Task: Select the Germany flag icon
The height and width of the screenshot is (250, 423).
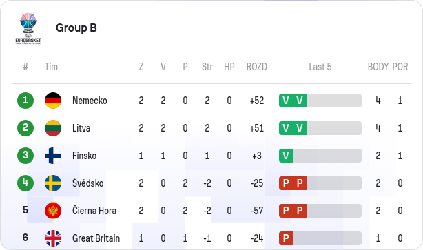Action: tap(53, 101)
